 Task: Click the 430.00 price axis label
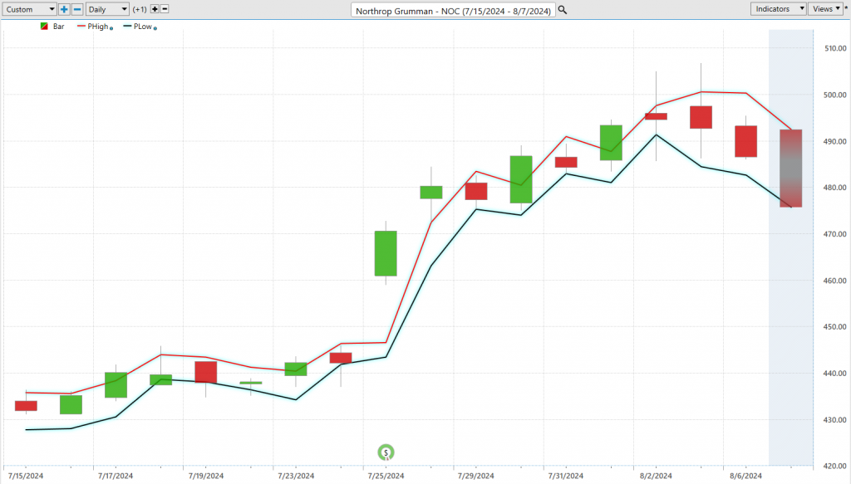[x=835, y=420]
